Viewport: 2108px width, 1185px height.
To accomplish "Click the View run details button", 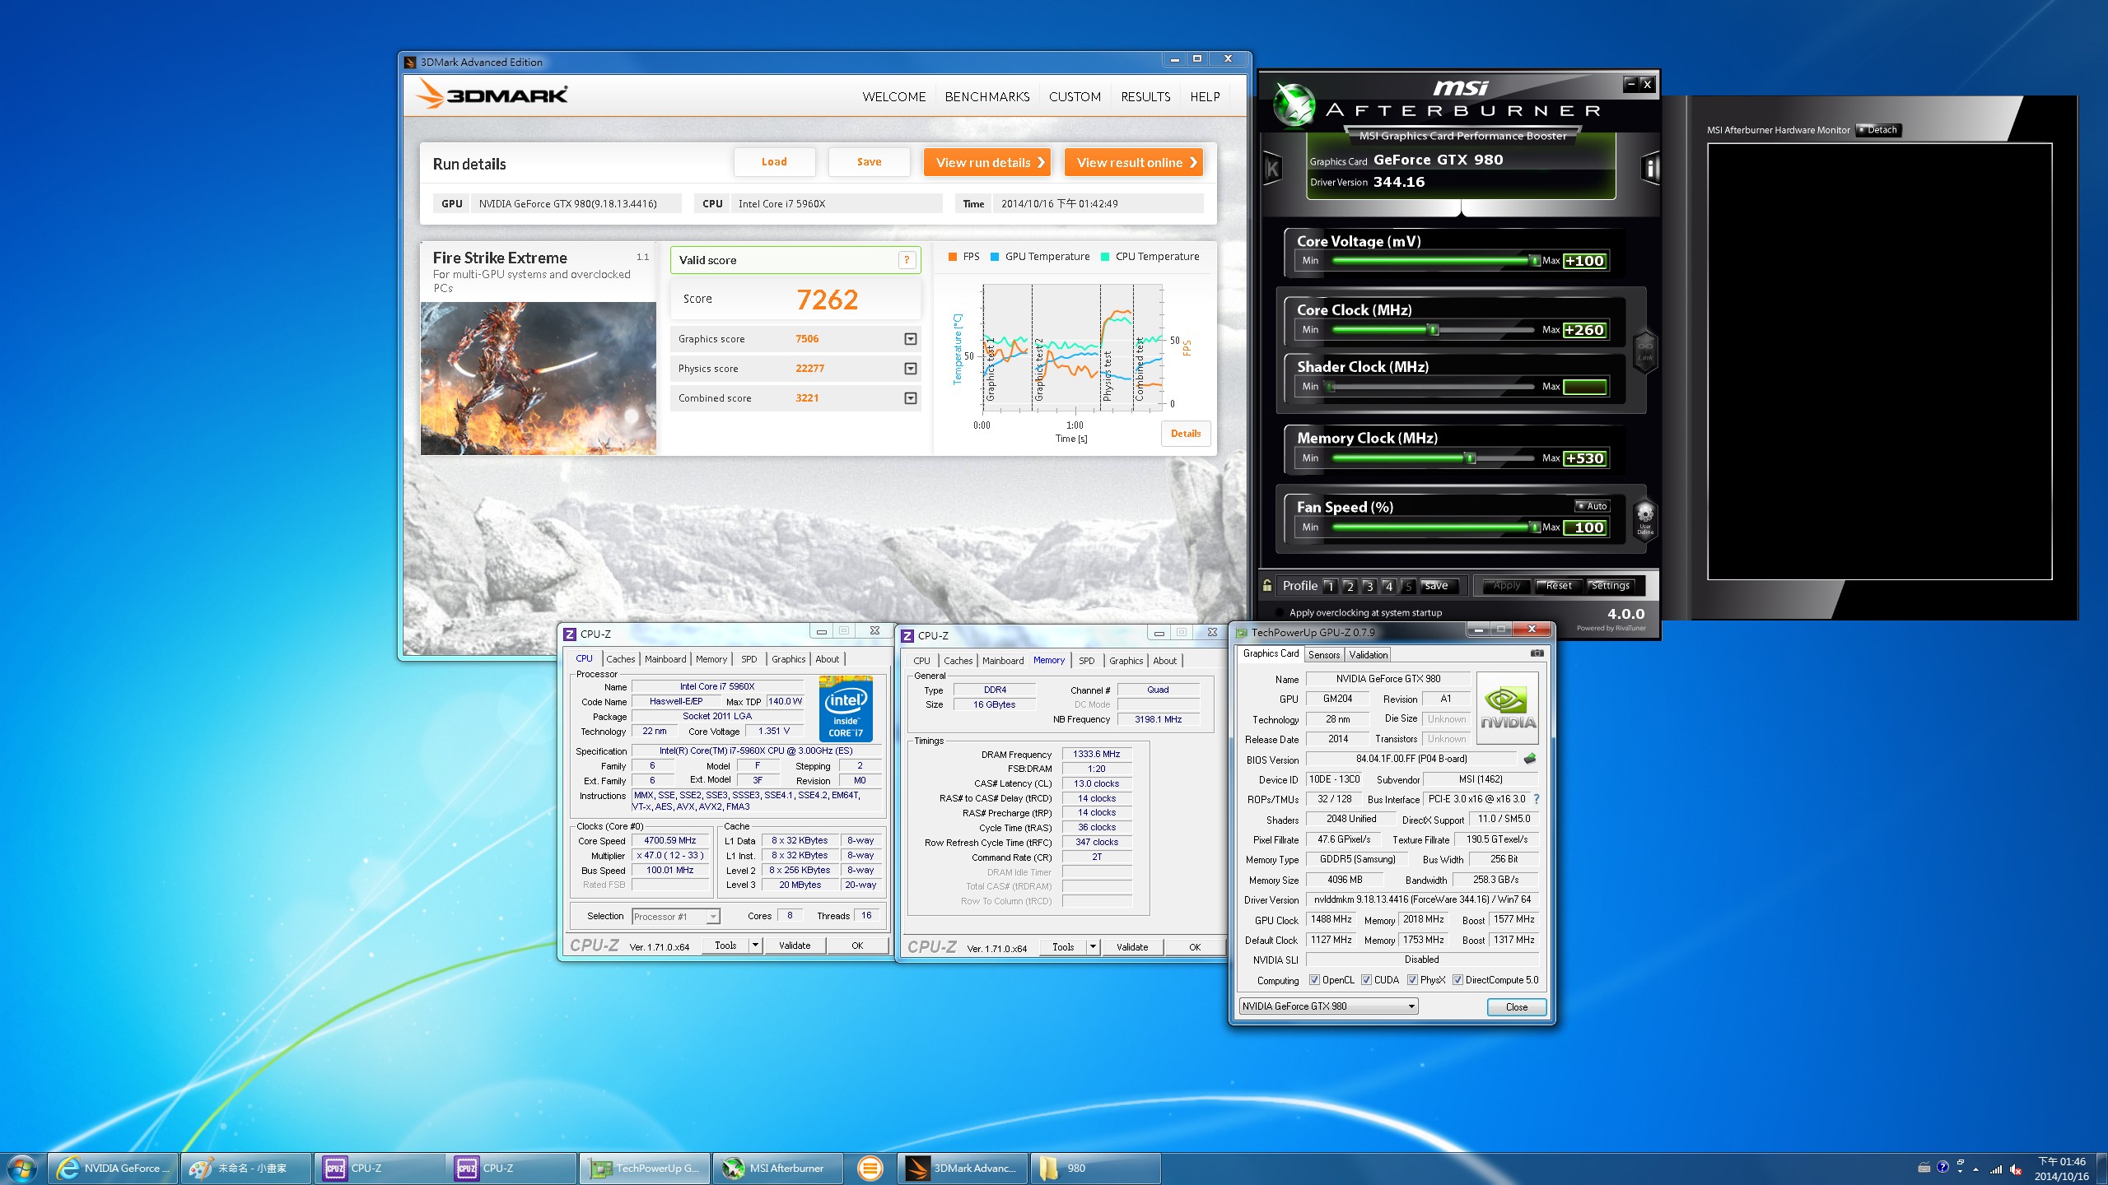I will coord(987,162).
